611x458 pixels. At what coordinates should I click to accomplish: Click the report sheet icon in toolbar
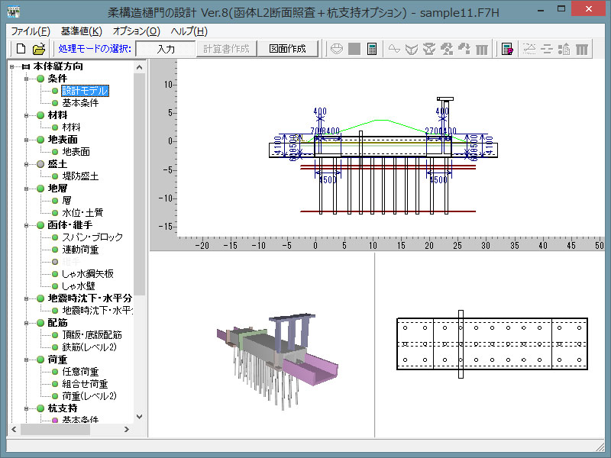(506, 49)
